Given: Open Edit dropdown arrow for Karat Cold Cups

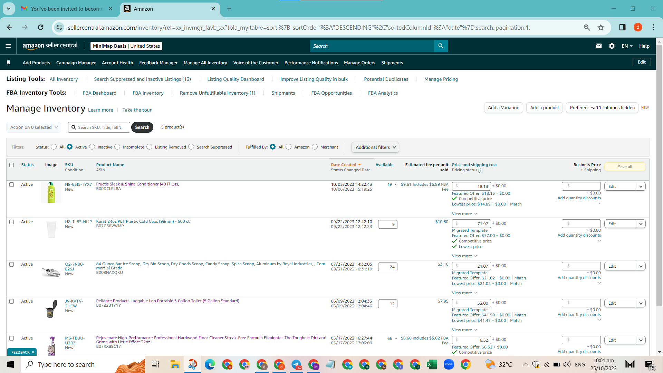Looking at the screenshot, I should (641, 224).
